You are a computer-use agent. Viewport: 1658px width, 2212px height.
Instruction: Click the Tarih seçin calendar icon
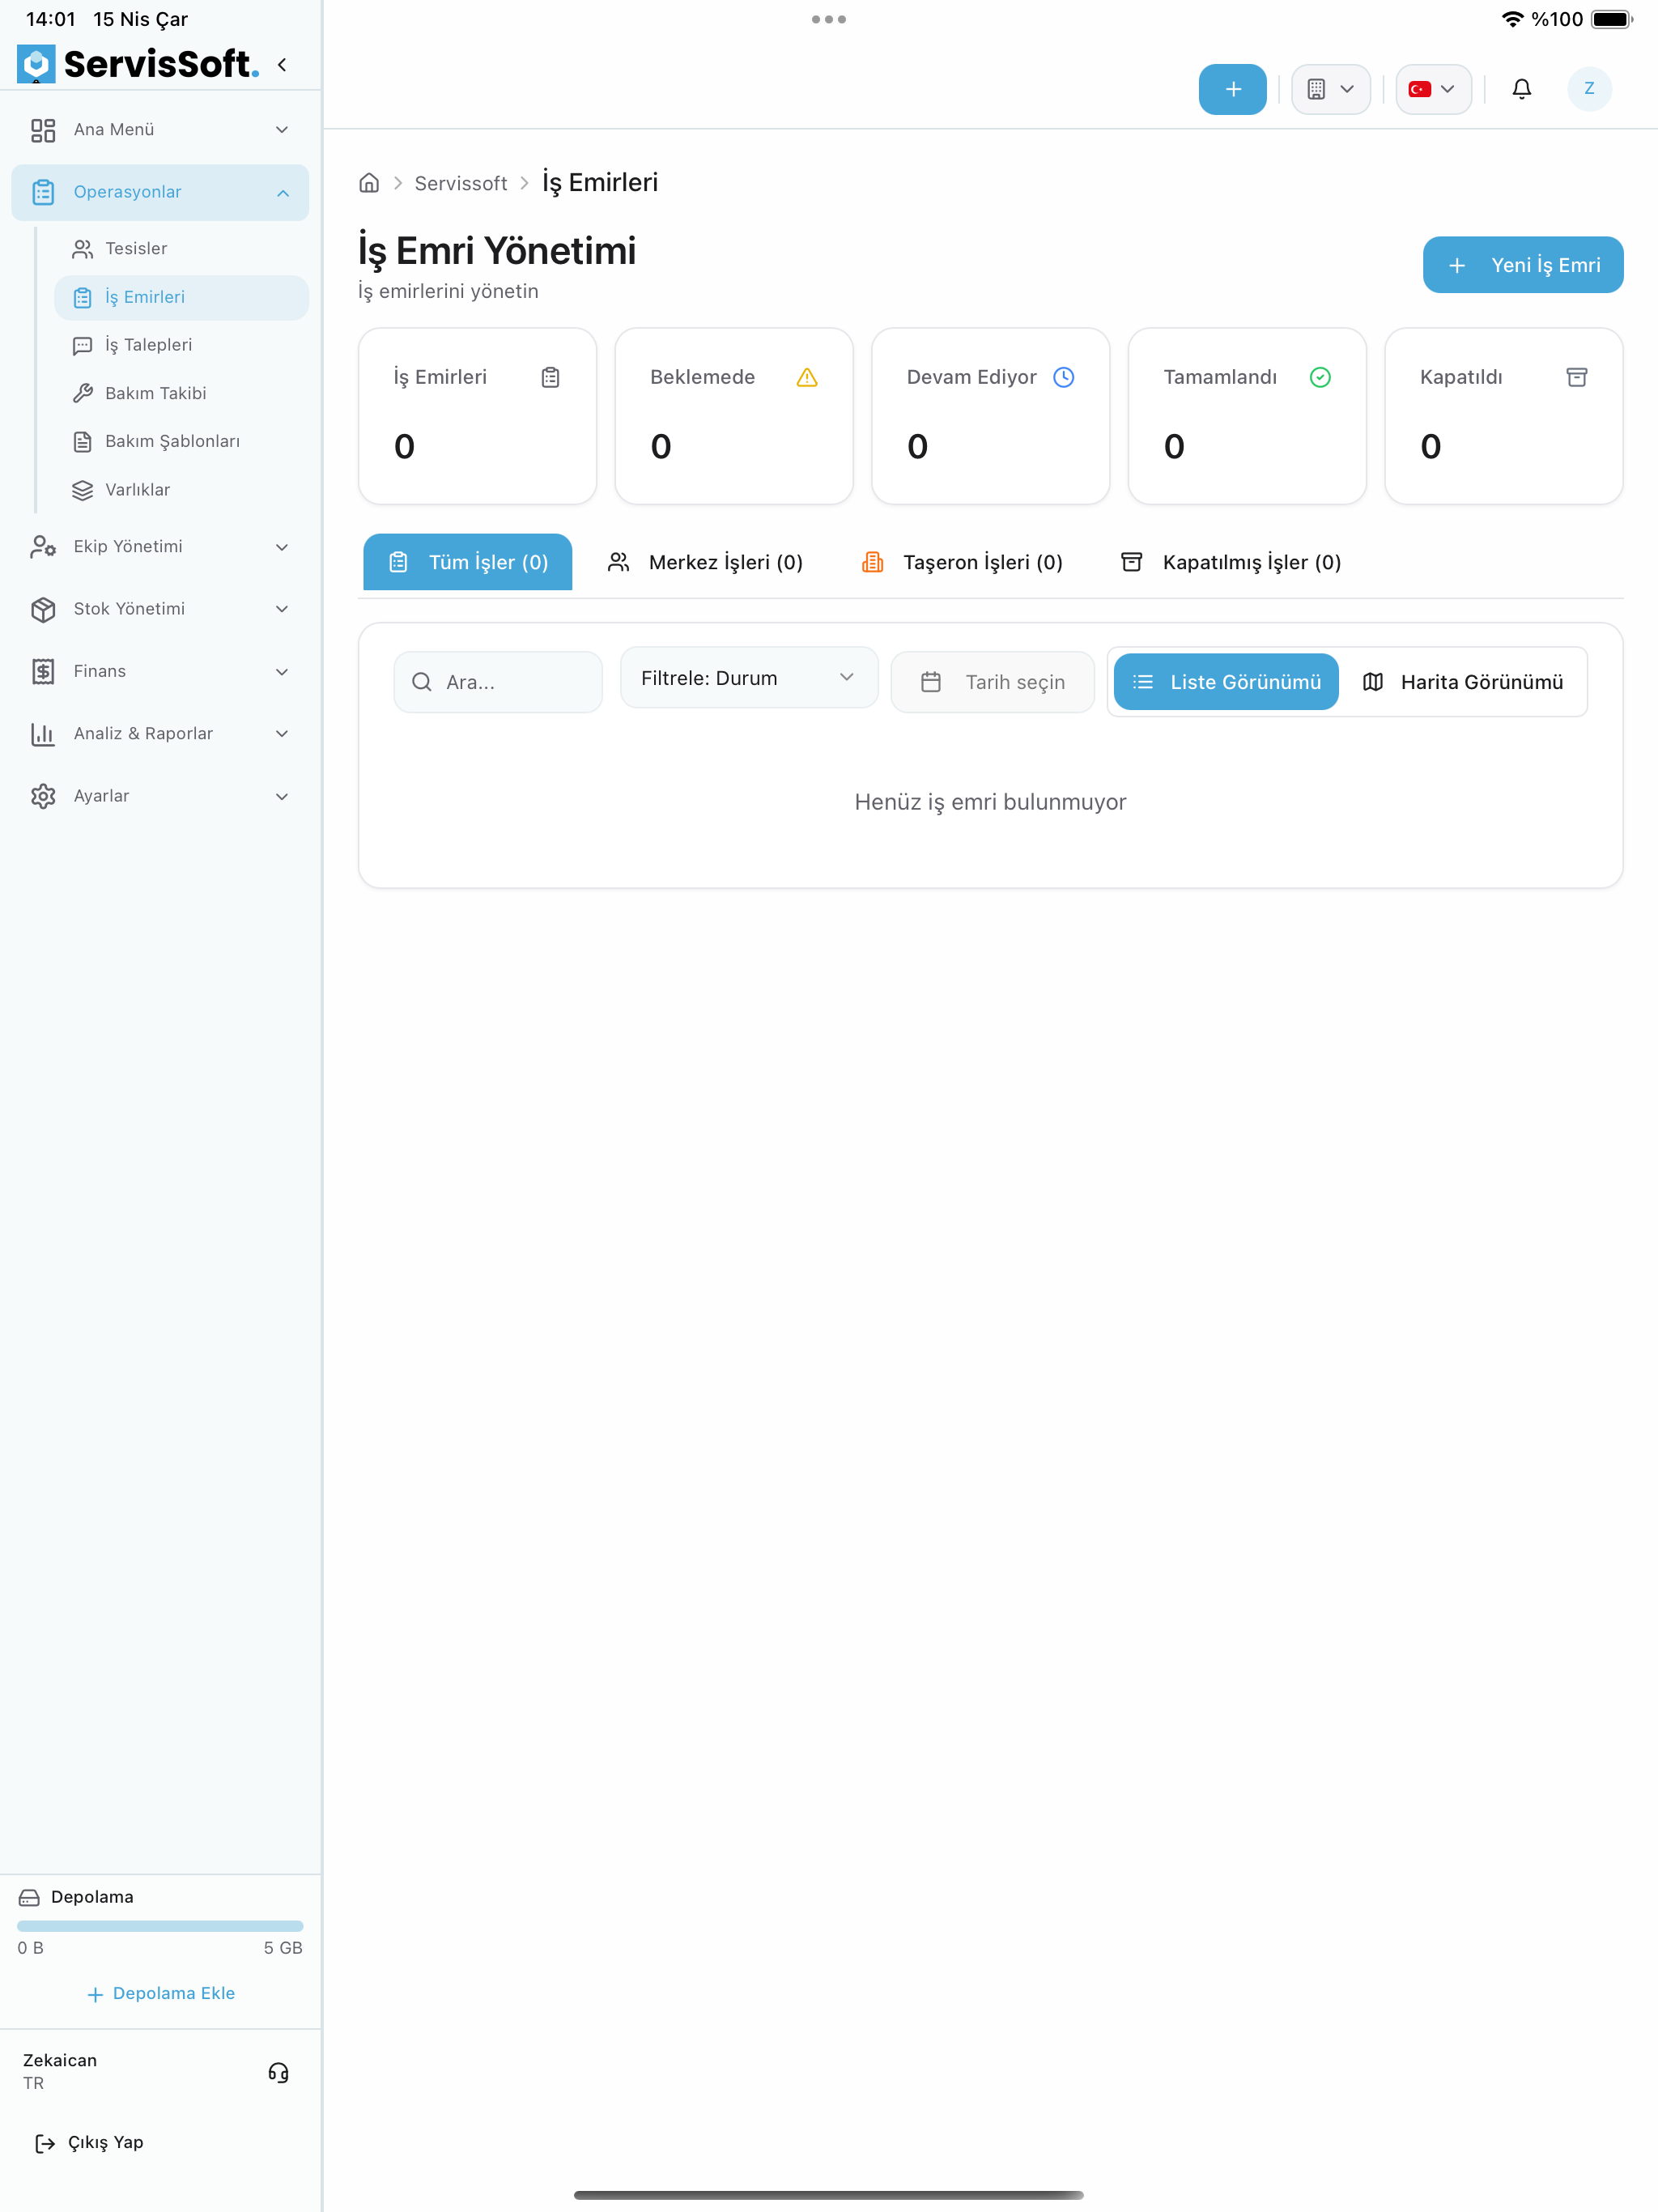click(x=930, y=682)
